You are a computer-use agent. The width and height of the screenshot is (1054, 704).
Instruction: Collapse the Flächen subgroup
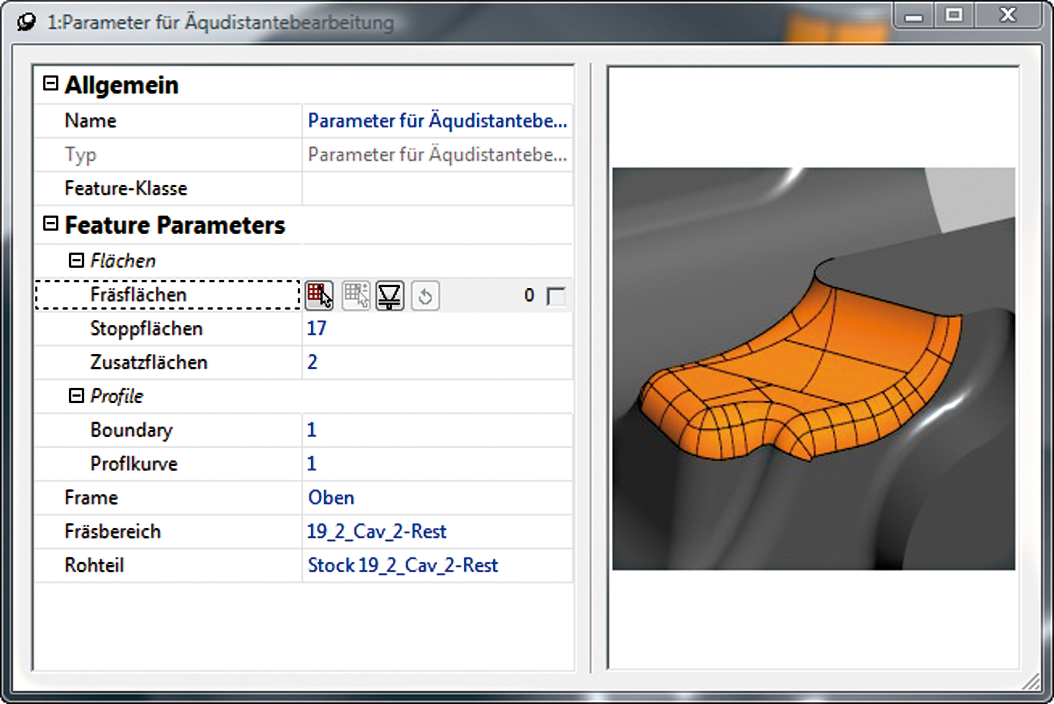point(76,260)
